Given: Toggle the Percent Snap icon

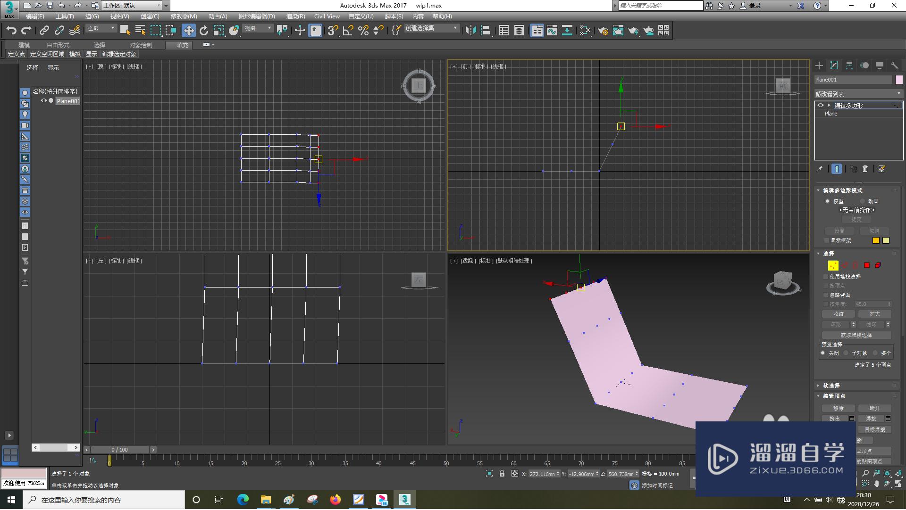Looking at the screenshot, I should click(363, 31).
